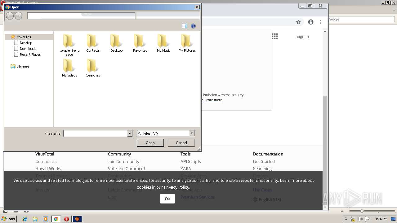Image resolution: width=397 pixels, height=223 pixels.
Task: Switch to Chrome in the taskbar
Action: point(56,219)
